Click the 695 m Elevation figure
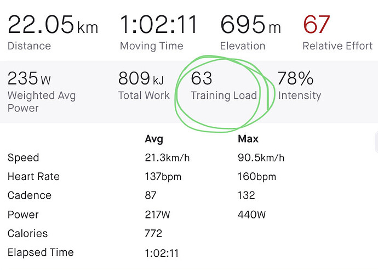The width and height of the screenshot is (378, 270). pyautogui.click(x=250, y=24)
